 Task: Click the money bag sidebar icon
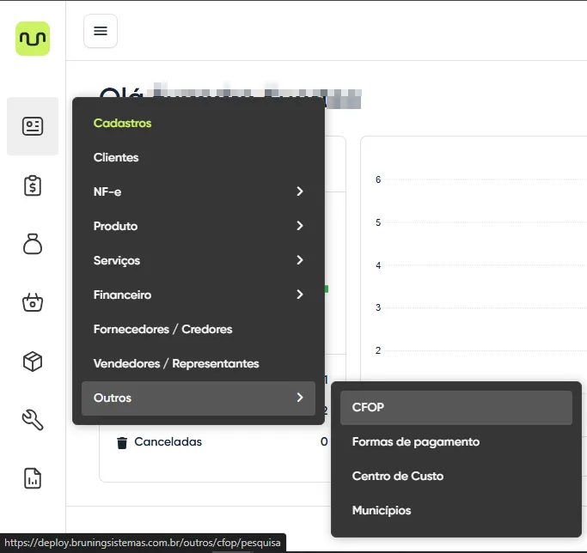[33, 244]
